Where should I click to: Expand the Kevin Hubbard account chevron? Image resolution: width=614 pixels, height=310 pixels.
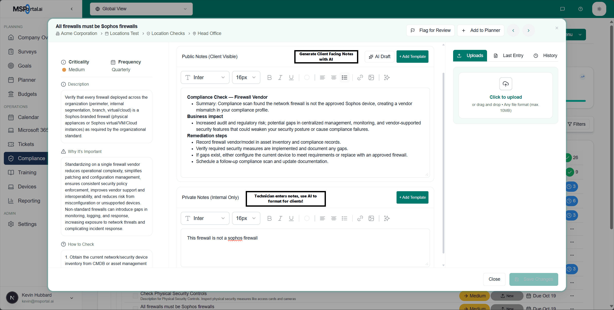click(71, 298)
